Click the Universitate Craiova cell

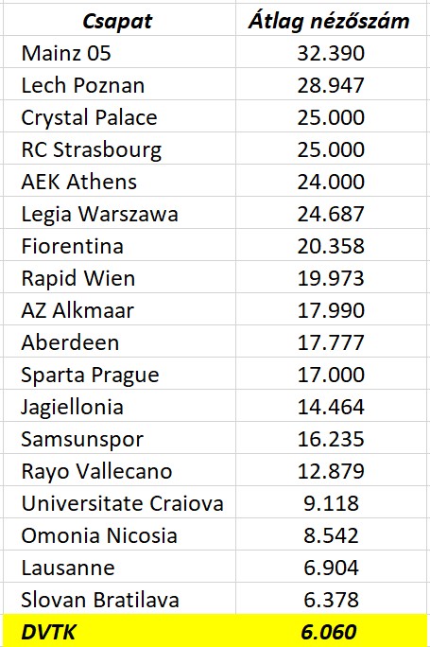coord(120,502)
